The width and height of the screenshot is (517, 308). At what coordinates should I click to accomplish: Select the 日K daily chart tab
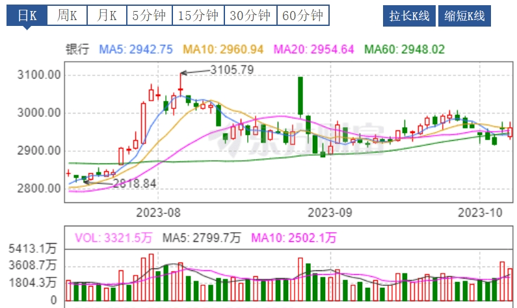[29, 16]
